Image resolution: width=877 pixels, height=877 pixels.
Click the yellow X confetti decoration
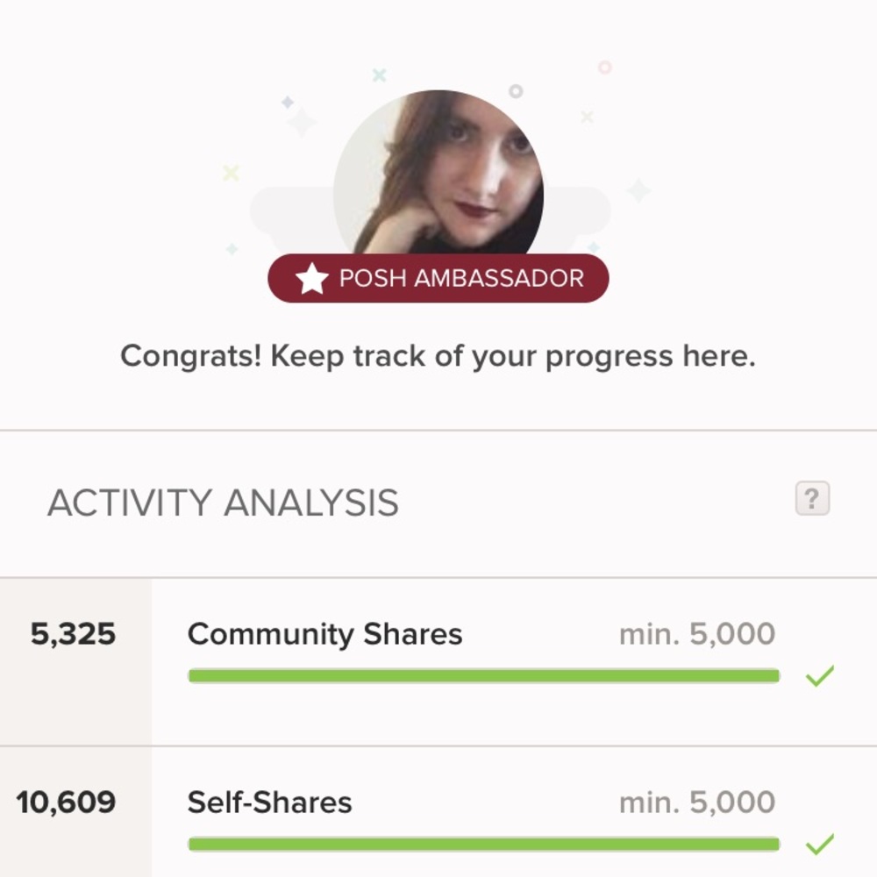(x=231, y=173)
